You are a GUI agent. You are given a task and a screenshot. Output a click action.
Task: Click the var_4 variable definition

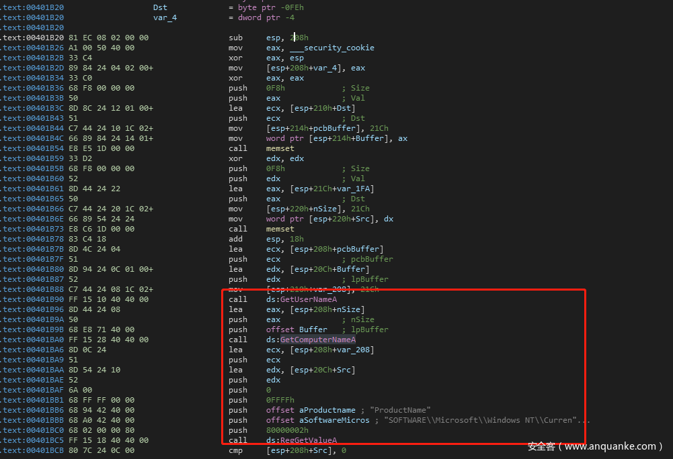pyautogui.click(x=165, y=17)
